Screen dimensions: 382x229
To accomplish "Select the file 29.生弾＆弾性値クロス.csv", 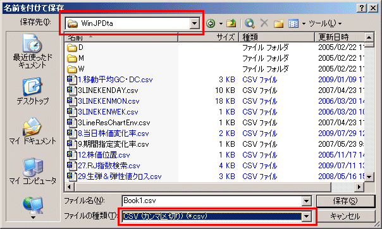I will pyautogui.click(x=114, y=176).
